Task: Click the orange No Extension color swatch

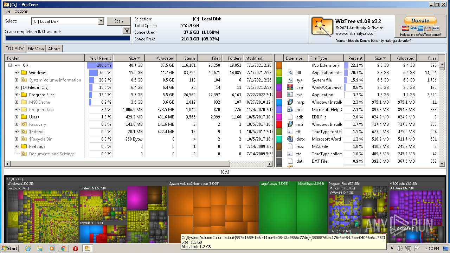Action: (279, 65)
